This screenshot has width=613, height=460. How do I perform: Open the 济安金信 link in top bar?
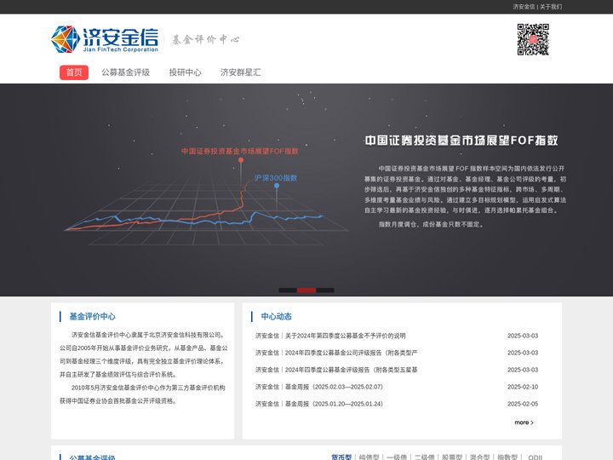524,7
